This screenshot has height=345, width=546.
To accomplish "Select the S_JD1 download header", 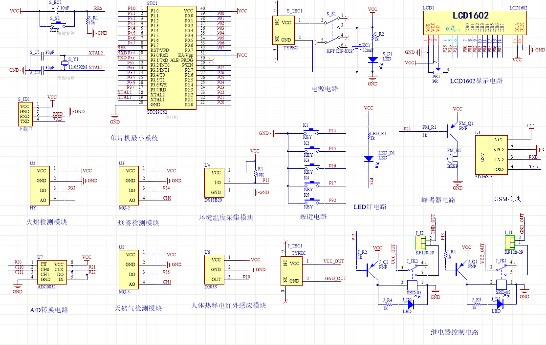I will [25, 114].
